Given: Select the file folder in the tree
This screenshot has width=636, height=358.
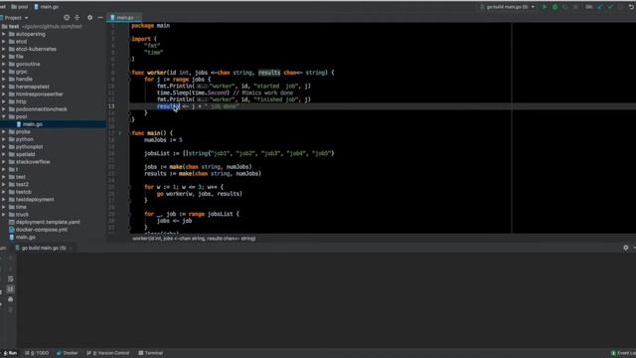Looking at the screenshot, I should 19,57.
